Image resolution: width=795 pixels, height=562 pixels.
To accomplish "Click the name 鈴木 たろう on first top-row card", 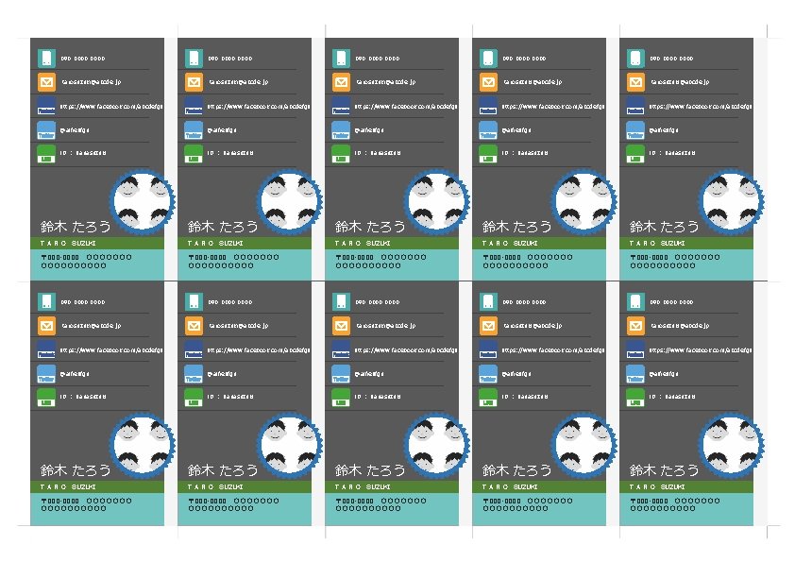I will pyautogui.click(x=76, y=227).
